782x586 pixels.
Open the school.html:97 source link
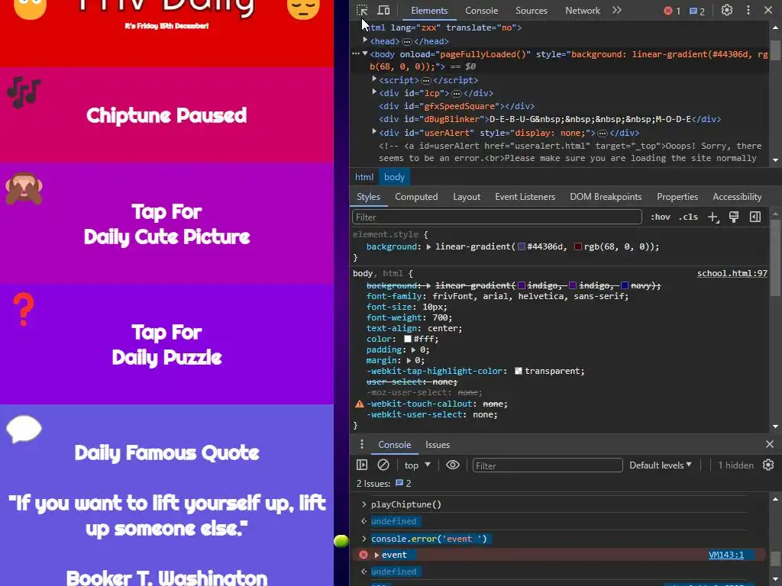pyautogui.click(x=732, y=273)
